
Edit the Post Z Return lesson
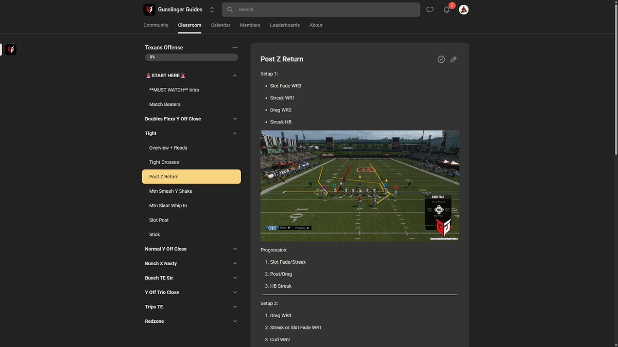(x=454, y=60)
